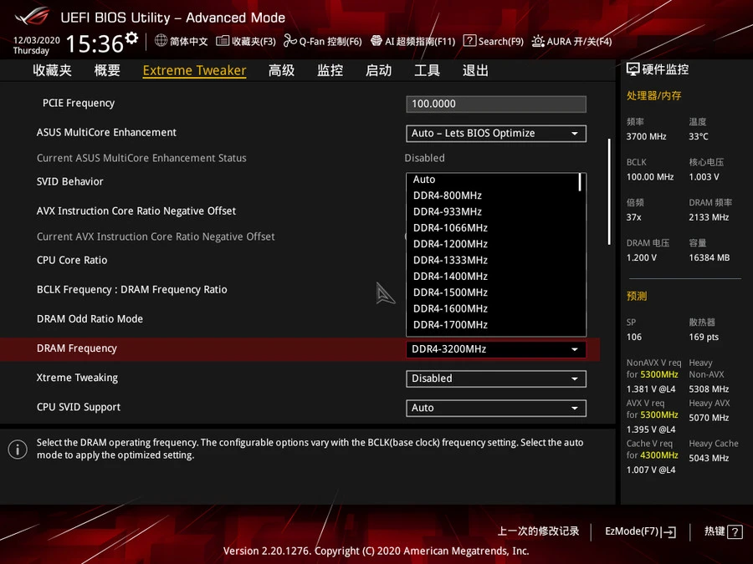Expand the Xtreme Tweaking dropdown
This screenshot has width=753, height=564.
click(x=495, y=379)
